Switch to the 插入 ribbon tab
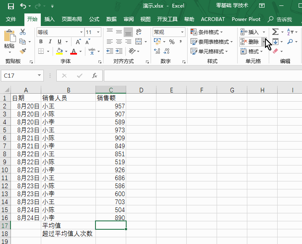Image resolution: width=302 pixels, height=244 pixels. pos(50,19)
